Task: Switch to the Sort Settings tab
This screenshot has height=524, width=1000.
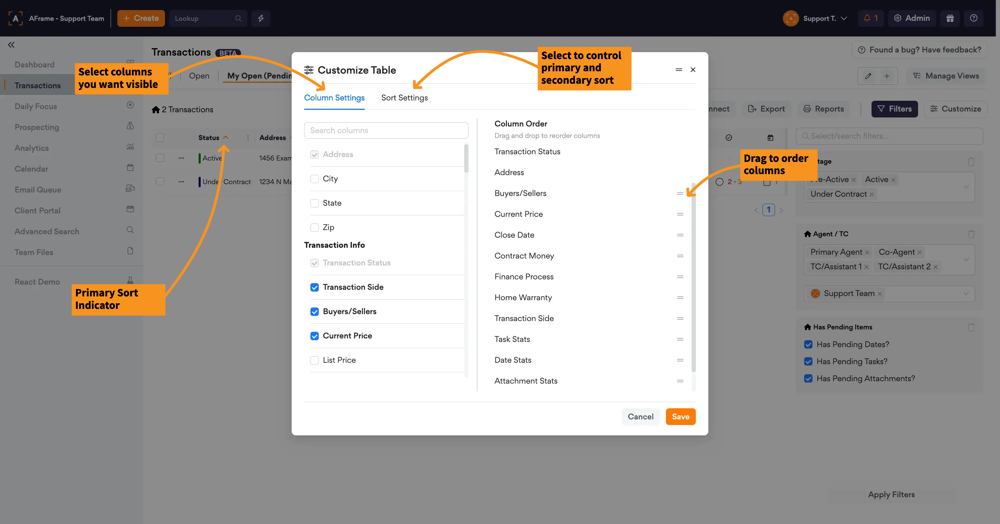Action: 404,98
